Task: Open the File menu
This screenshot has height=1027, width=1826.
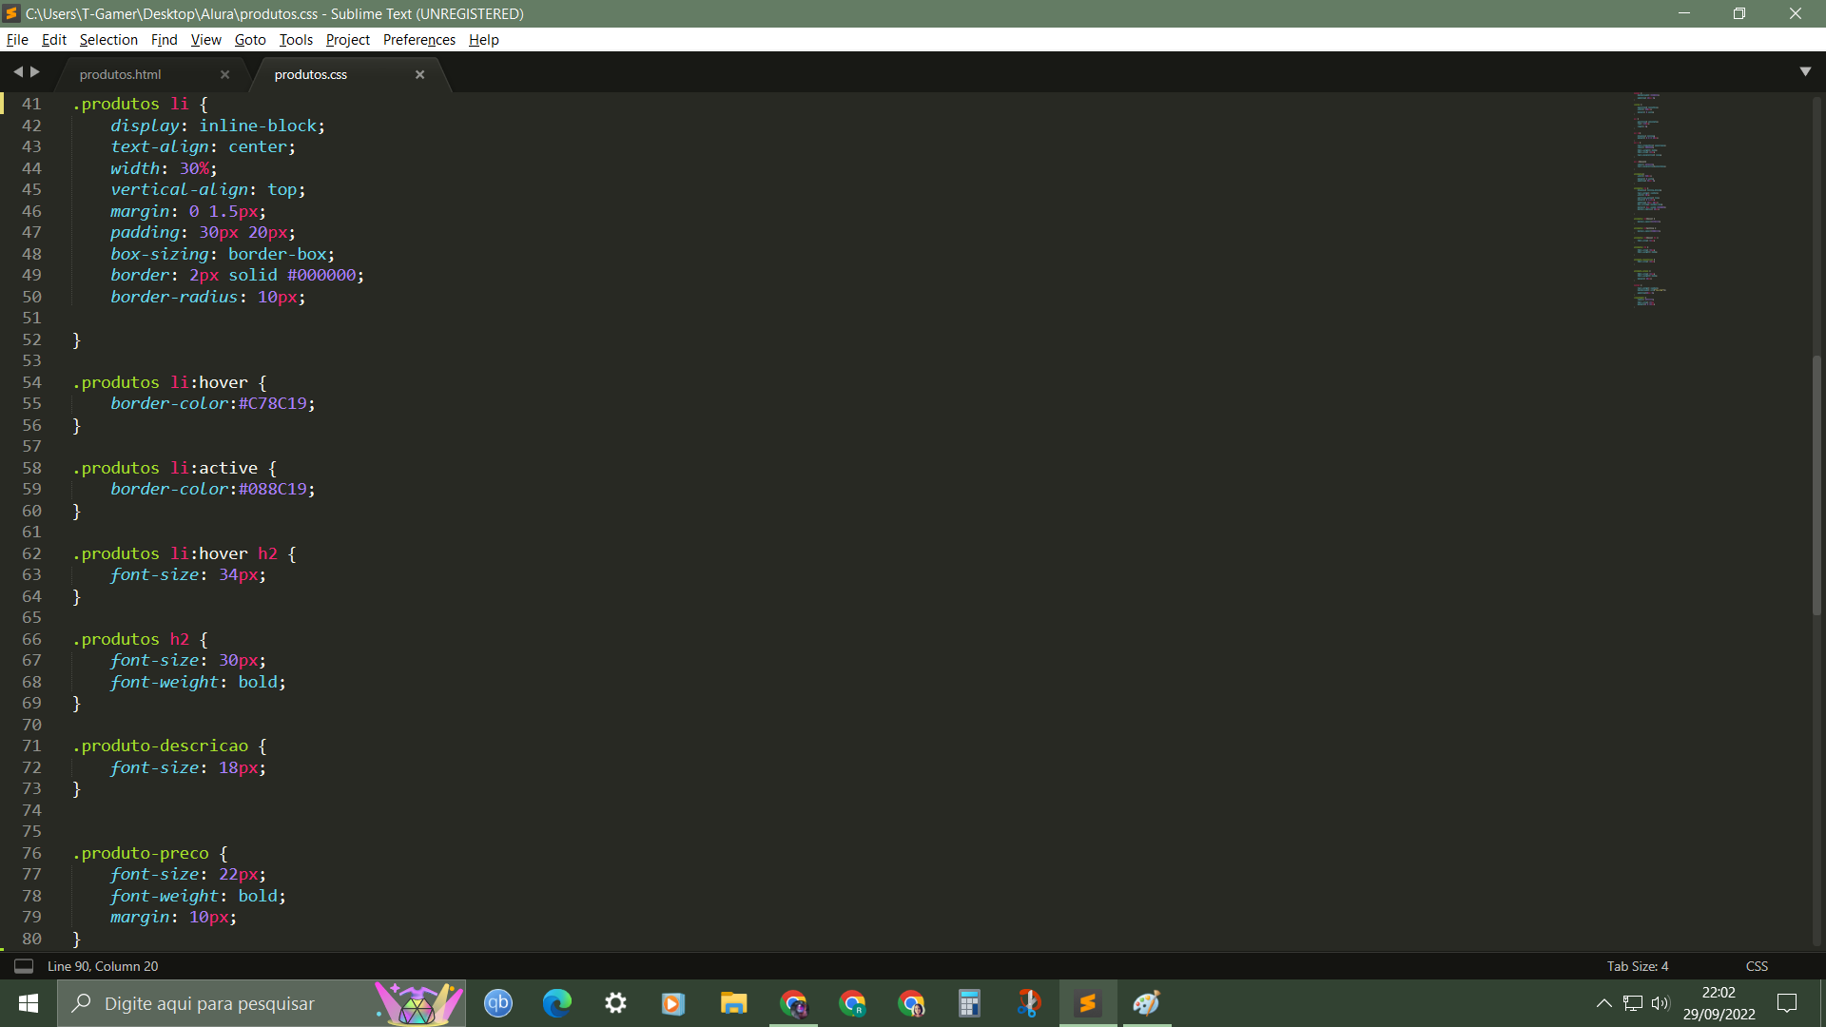Action: pyautogui.click(x=17, y=39)
